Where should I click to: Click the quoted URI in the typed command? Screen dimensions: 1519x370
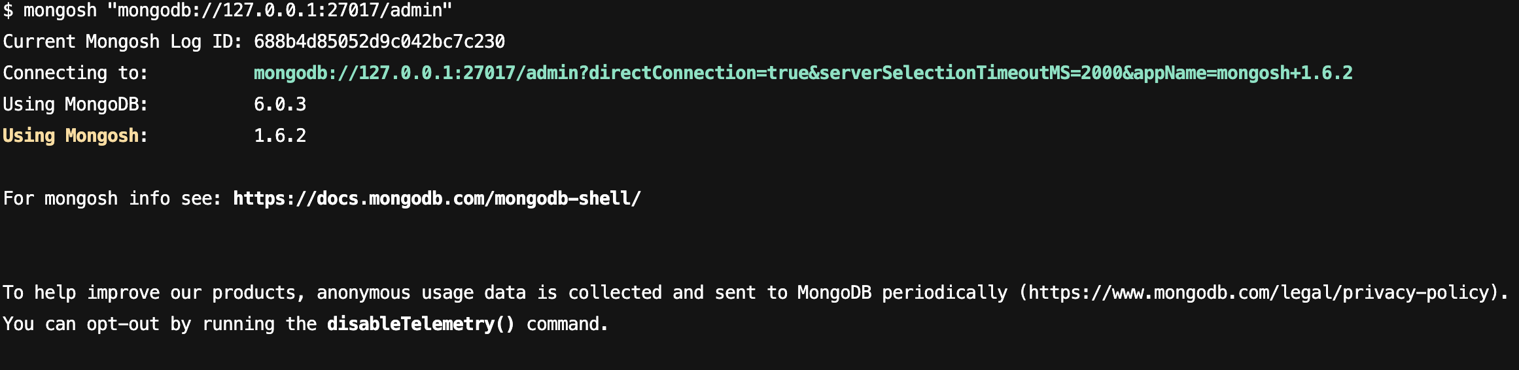(x=285, y=10)
